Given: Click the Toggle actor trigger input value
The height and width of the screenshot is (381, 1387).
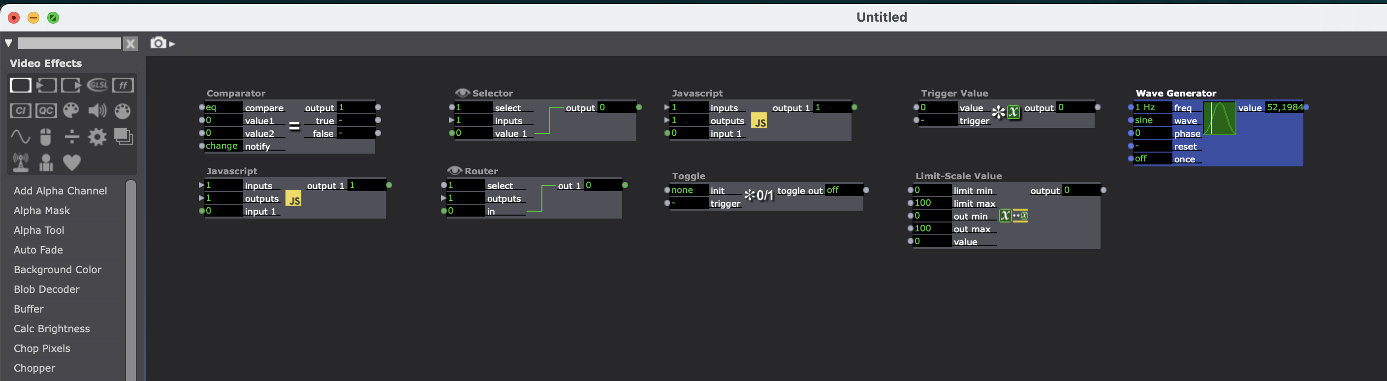Looking at the screenshot, I should (x=689, y=203).
